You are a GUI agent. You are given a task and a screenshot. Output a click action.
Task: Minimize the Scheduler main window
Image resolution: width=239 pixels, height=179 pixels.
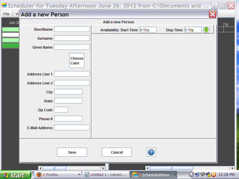[215, 6]
